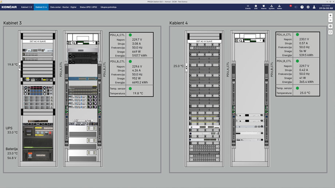The height and width of the screenshot is (188, 335).
Task: Click the Kabinet 3 temperature sensor beside 19.8 °C
Action: pos(20,67)
